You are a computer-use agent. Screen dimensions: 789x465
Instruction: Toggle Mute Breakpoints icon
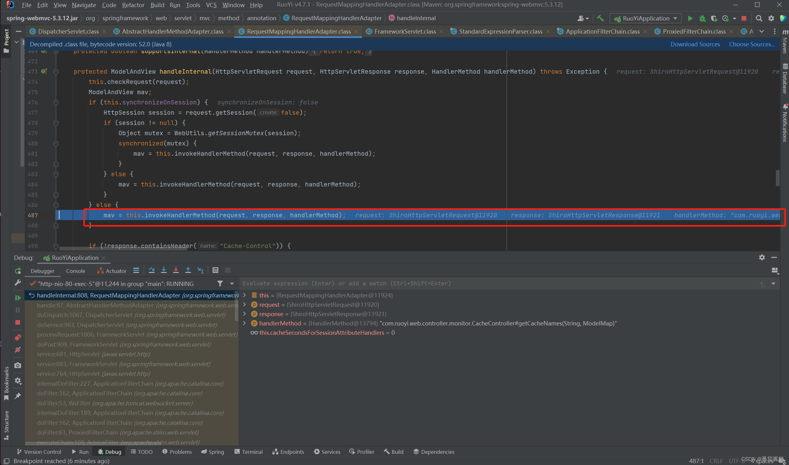point(18,350)
